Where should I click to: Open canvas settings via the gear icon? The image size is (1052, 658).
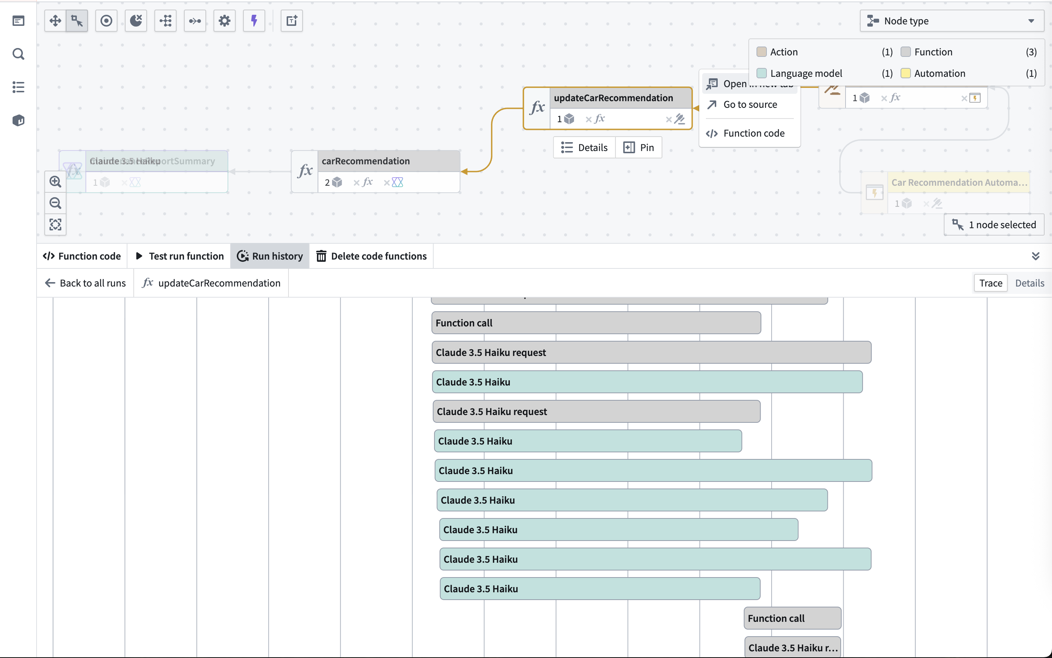(225, 20)
